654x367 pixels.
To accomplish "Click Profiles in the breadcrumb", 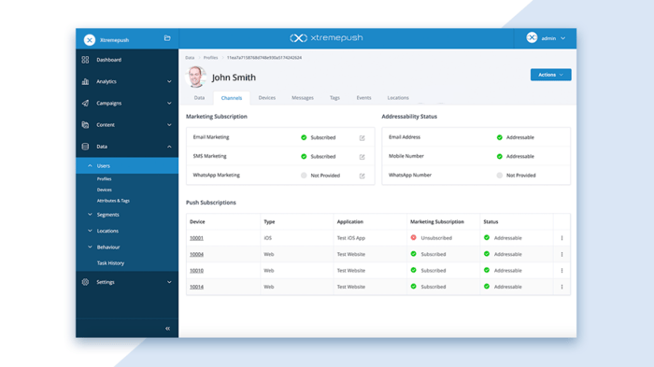I will 210,58.
